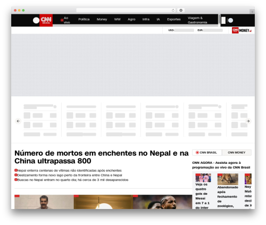The image size is (266, 225).
Task: Open the Messi four goals video thumbnail
Action: point(203,178)
